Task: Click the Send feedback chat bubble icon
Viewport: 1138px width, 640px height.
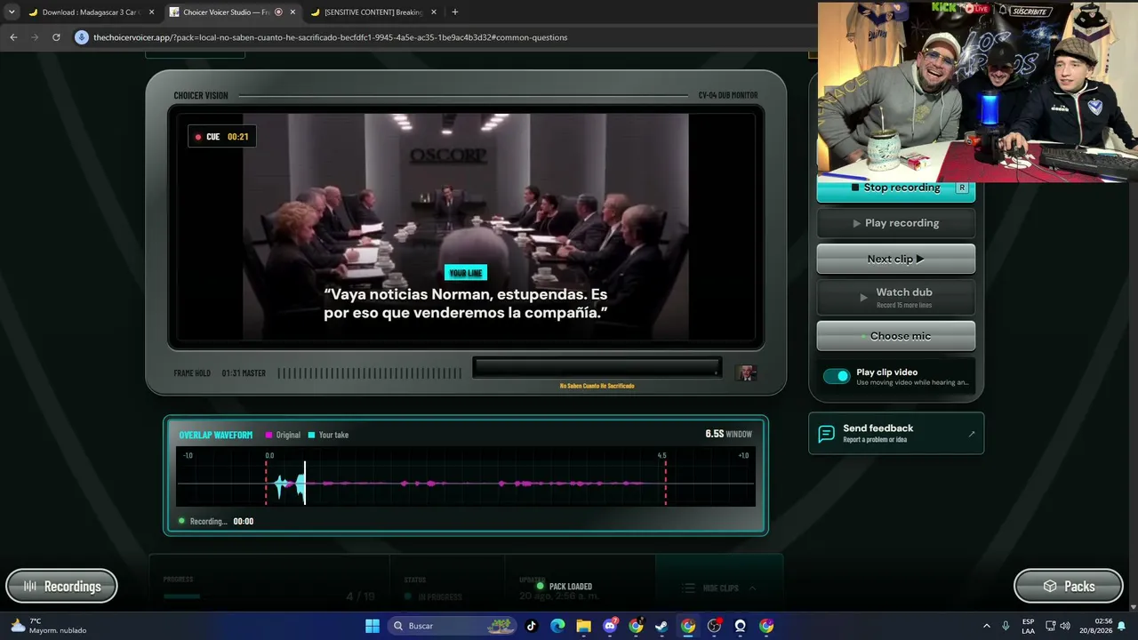Action: [826, 434]
